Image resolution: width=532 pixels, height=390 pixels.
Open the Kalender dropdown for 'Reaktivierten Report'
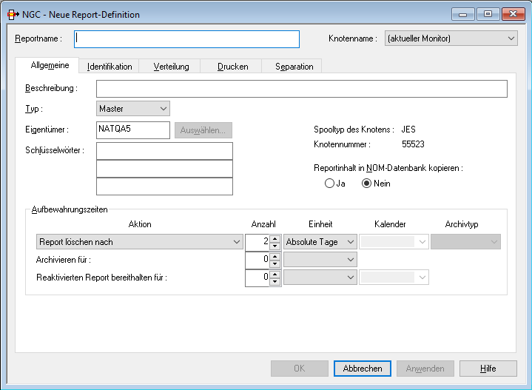394,278
